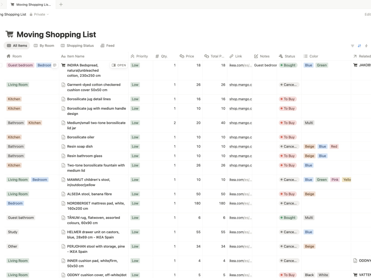This screenshot has height=278, width=371.
Task: Open the automations lightning bolt icon
Action: (366, 46)
